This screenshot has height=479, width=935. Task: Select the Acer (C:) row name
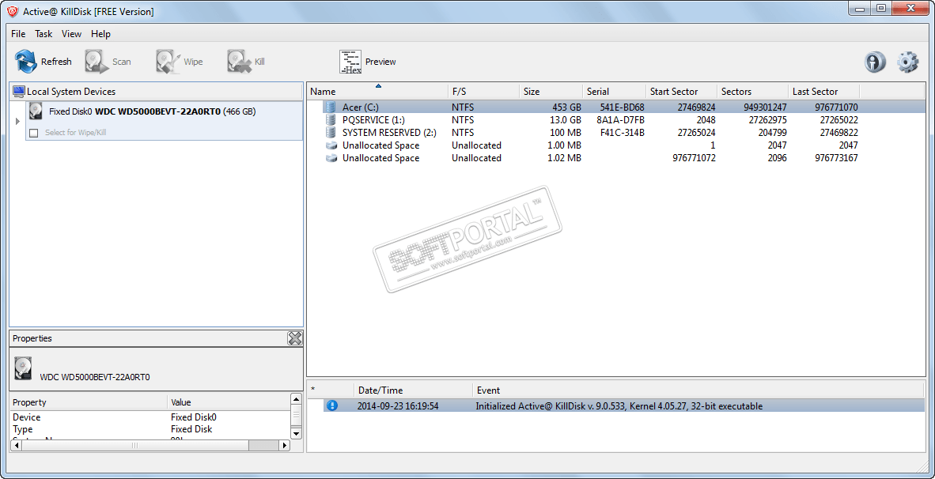tap(360, 107)
